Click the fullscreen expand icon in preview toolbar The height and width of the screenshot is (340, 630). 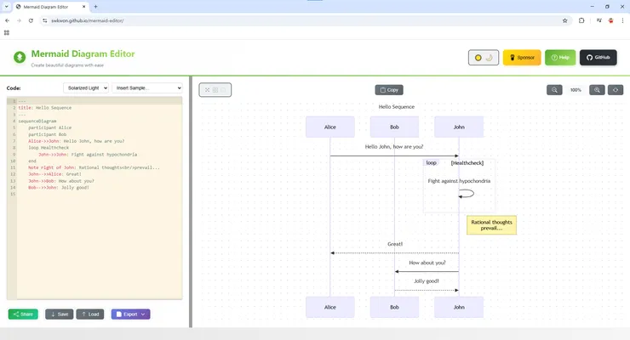(x=208, y=90)
